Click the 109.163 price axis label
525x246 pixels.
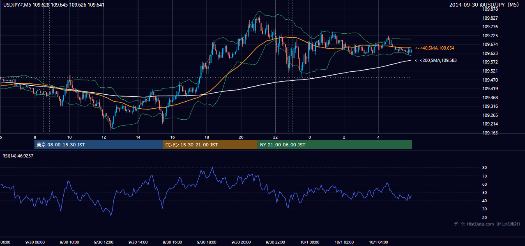pos(490,133)
